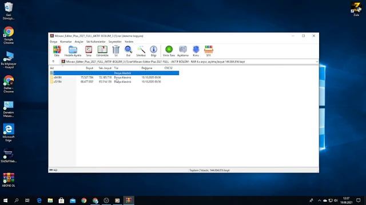Open the Geri Dönüşüm recycle bin icon
The height and width of the screenshot is (205, 366).
click(x=9, y=11)
